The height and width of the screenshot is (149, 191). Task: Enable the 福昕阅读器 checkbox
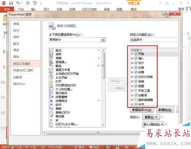coord(136,100)
